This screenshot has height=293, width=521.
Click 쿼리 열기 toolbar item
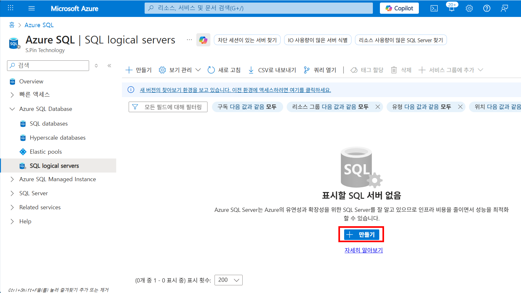(x=320, y=70)
